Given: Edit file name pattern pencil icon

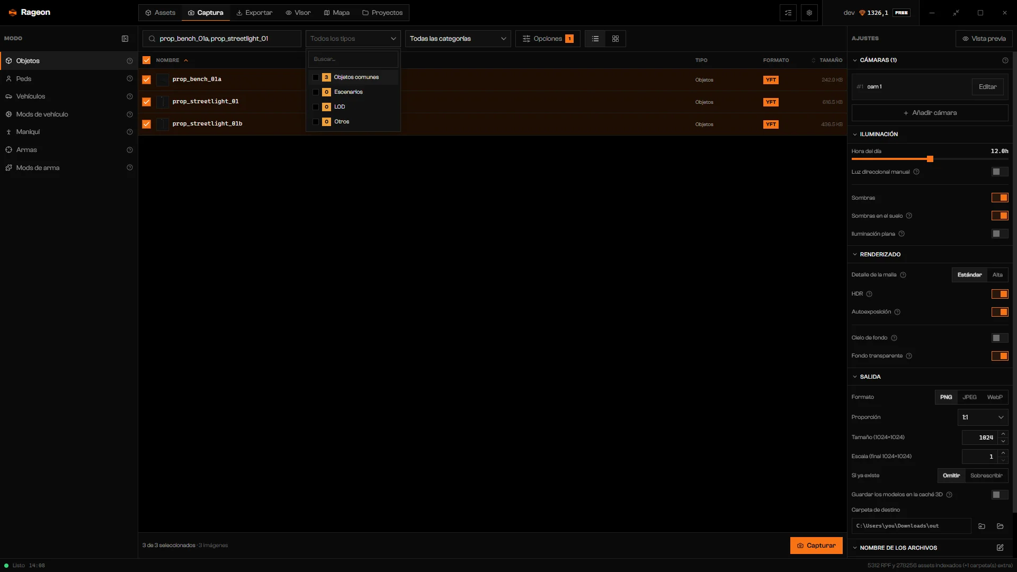Looking at the screenshot, I should point(1000,548).
